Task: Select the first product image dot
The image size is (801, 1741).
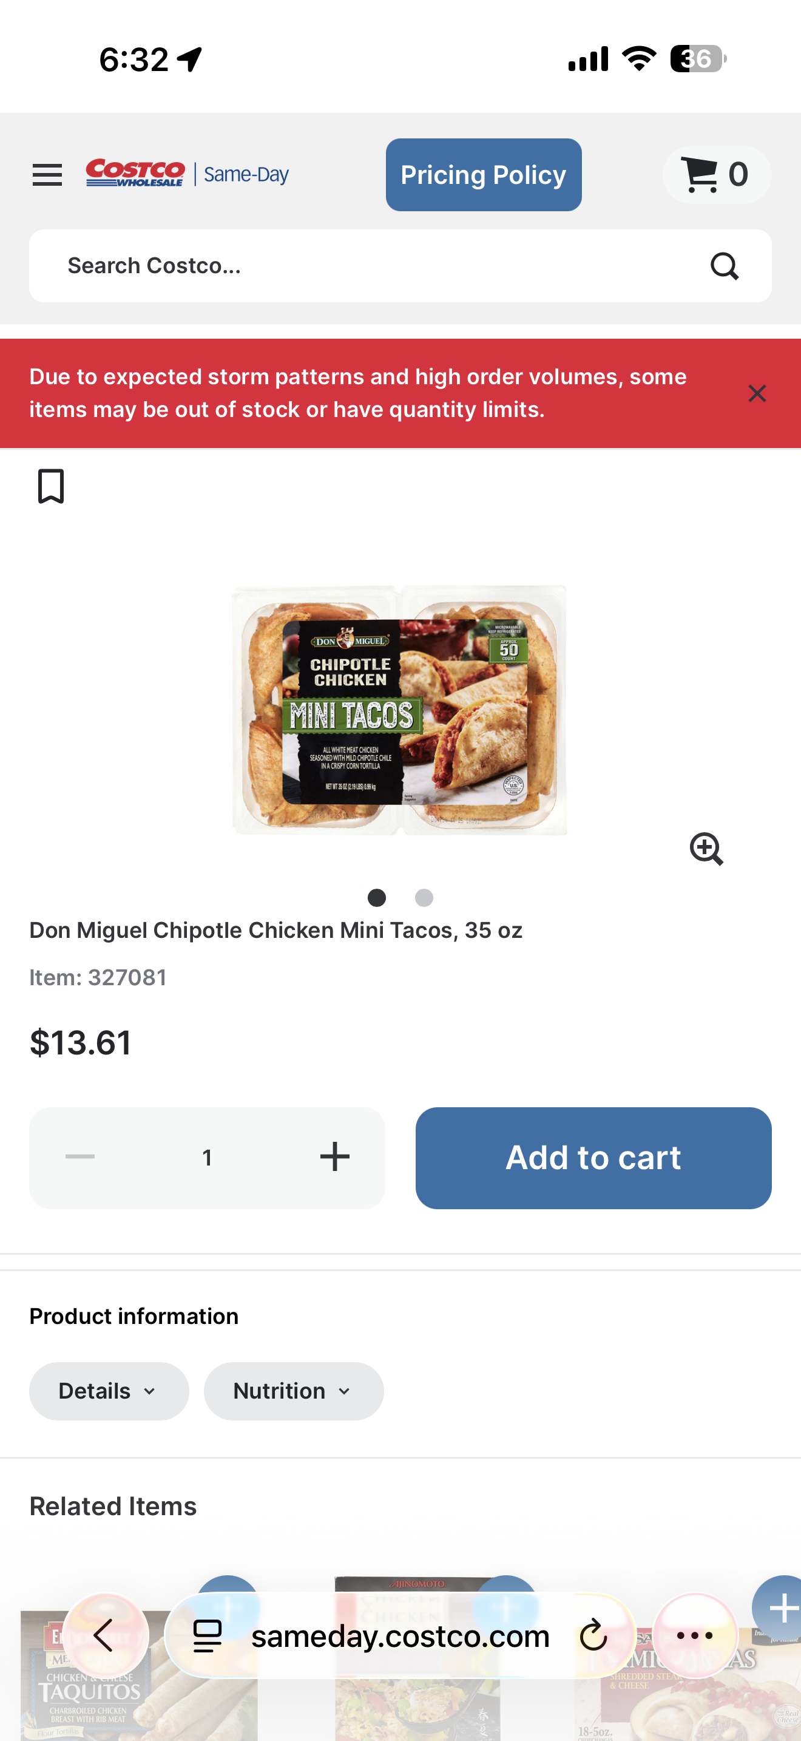Action: (x=377, y=898)
